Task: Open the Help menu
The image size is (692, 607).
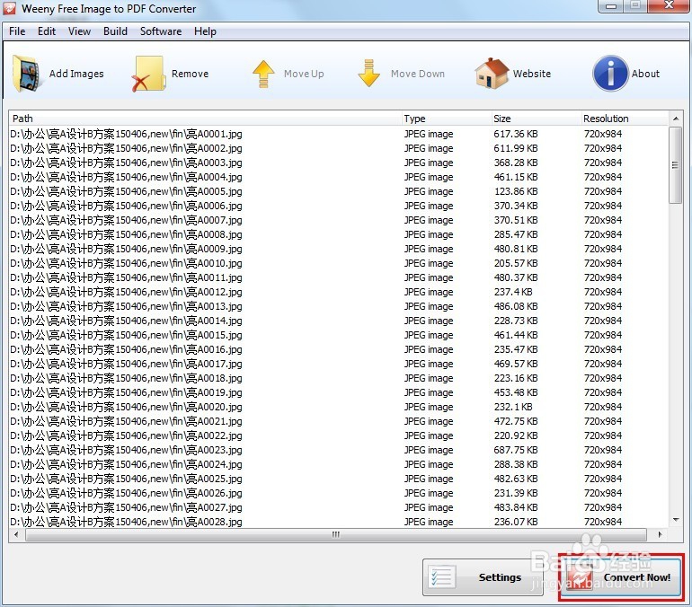Action: click(205, 31)
